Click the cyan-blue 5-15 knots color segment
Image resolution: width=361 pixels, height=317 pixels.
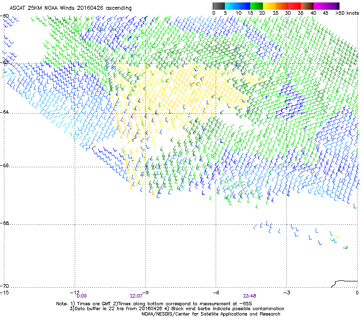238,6
